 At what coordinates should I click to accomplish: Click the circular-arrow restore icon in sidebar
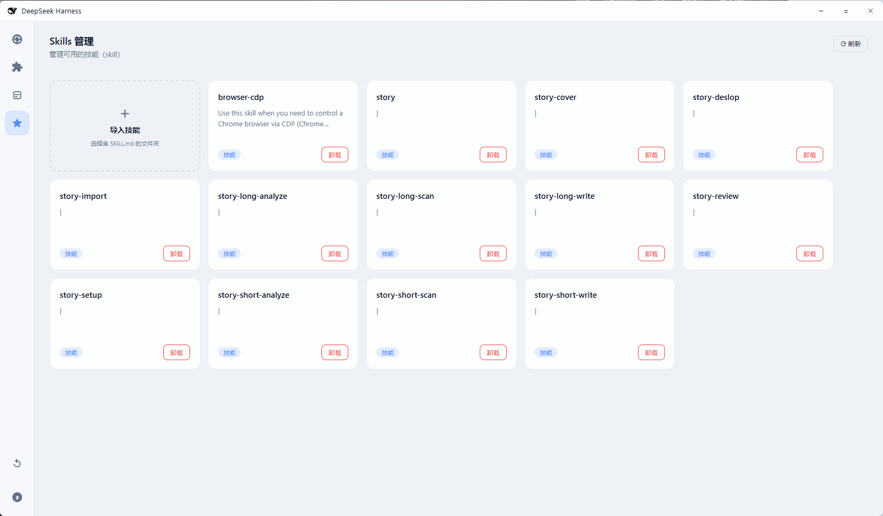pos(17,463)
